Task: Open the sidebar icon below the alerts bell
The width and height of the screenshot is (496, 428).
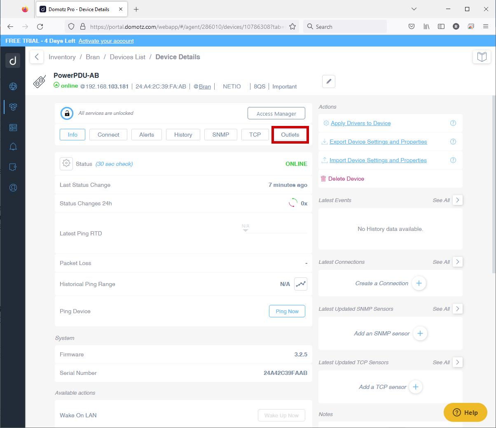Action: (x=13, y=167)
